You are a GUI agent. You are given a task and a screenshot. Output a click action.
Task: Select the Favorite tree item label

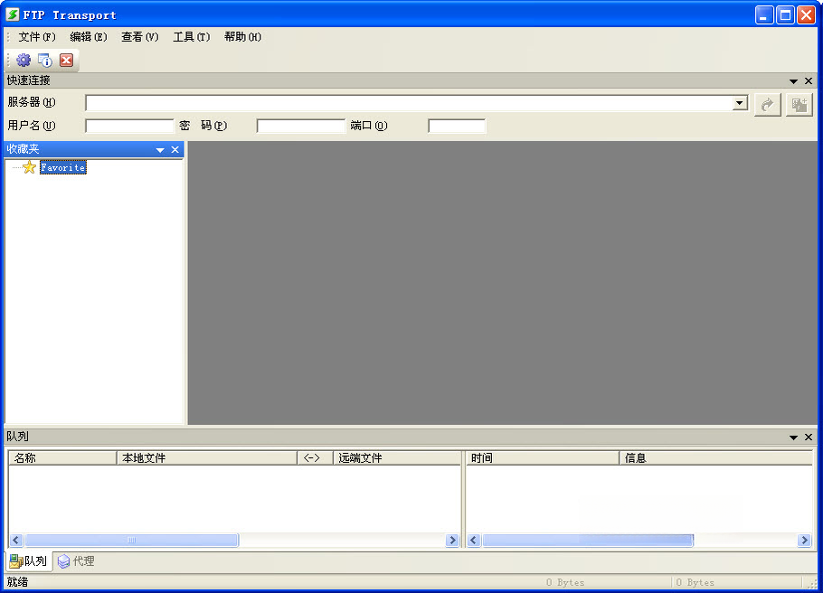point(63,167)
